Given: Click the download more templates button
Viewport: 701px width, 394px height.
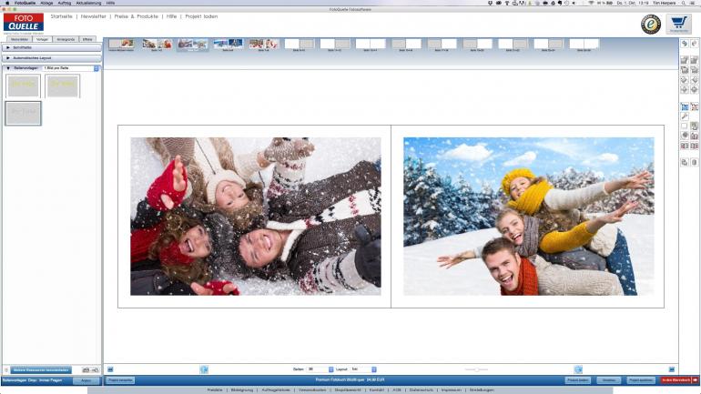Looking at the screenshot, I should (x=41, y=369).
